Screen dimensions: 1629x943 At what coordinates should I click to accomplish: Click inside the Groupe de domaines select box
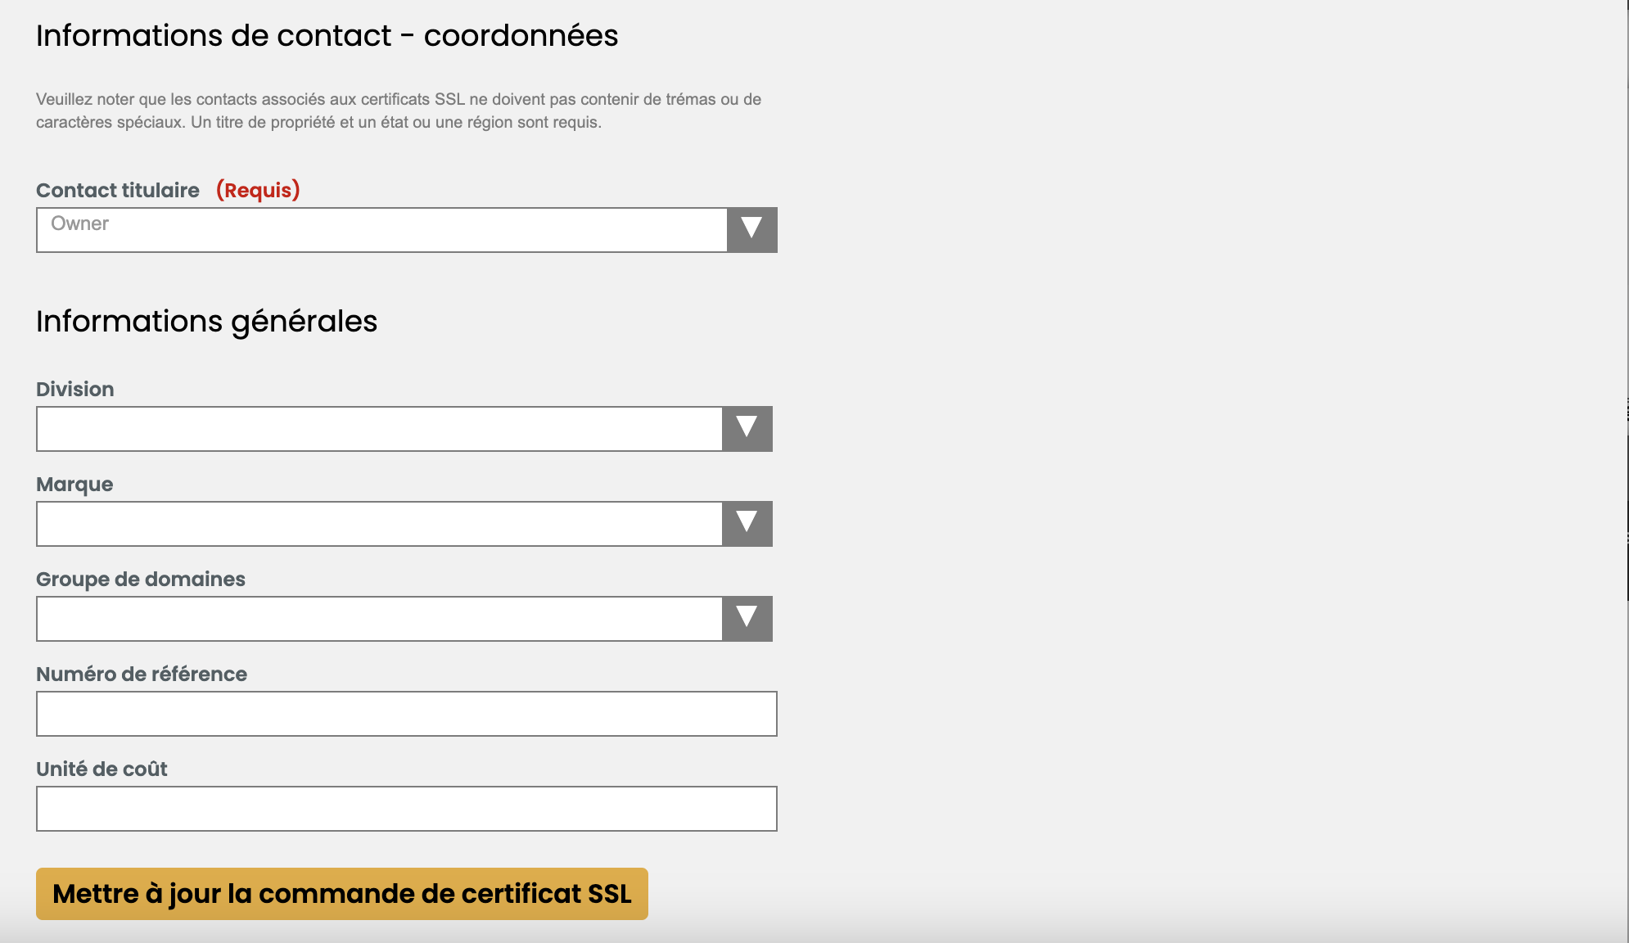tap(379, 619)
